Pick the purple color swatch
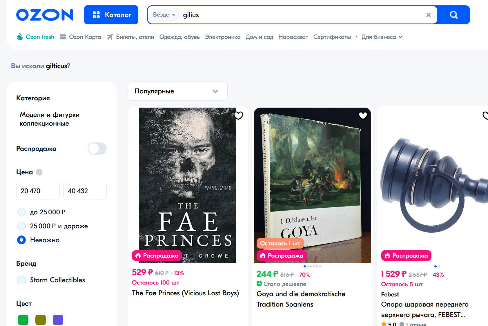The width and height of the screenshot is (488, 326). tap(58, 320)
